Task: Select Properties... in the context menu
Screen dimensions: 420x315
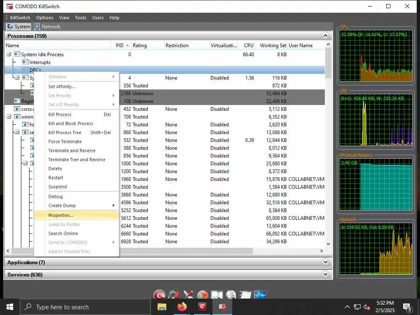Action: [76, 215]
